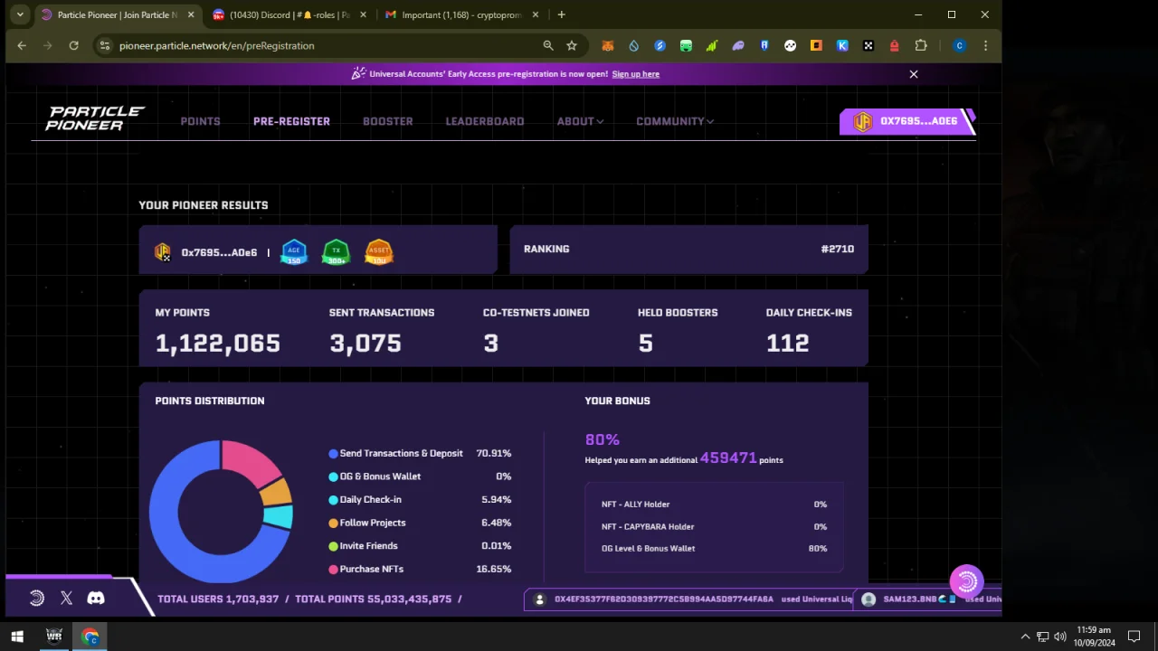The image size is (1158, 651).
Task: Open the PRE-REGISTER page
Action: coord(291,121)
